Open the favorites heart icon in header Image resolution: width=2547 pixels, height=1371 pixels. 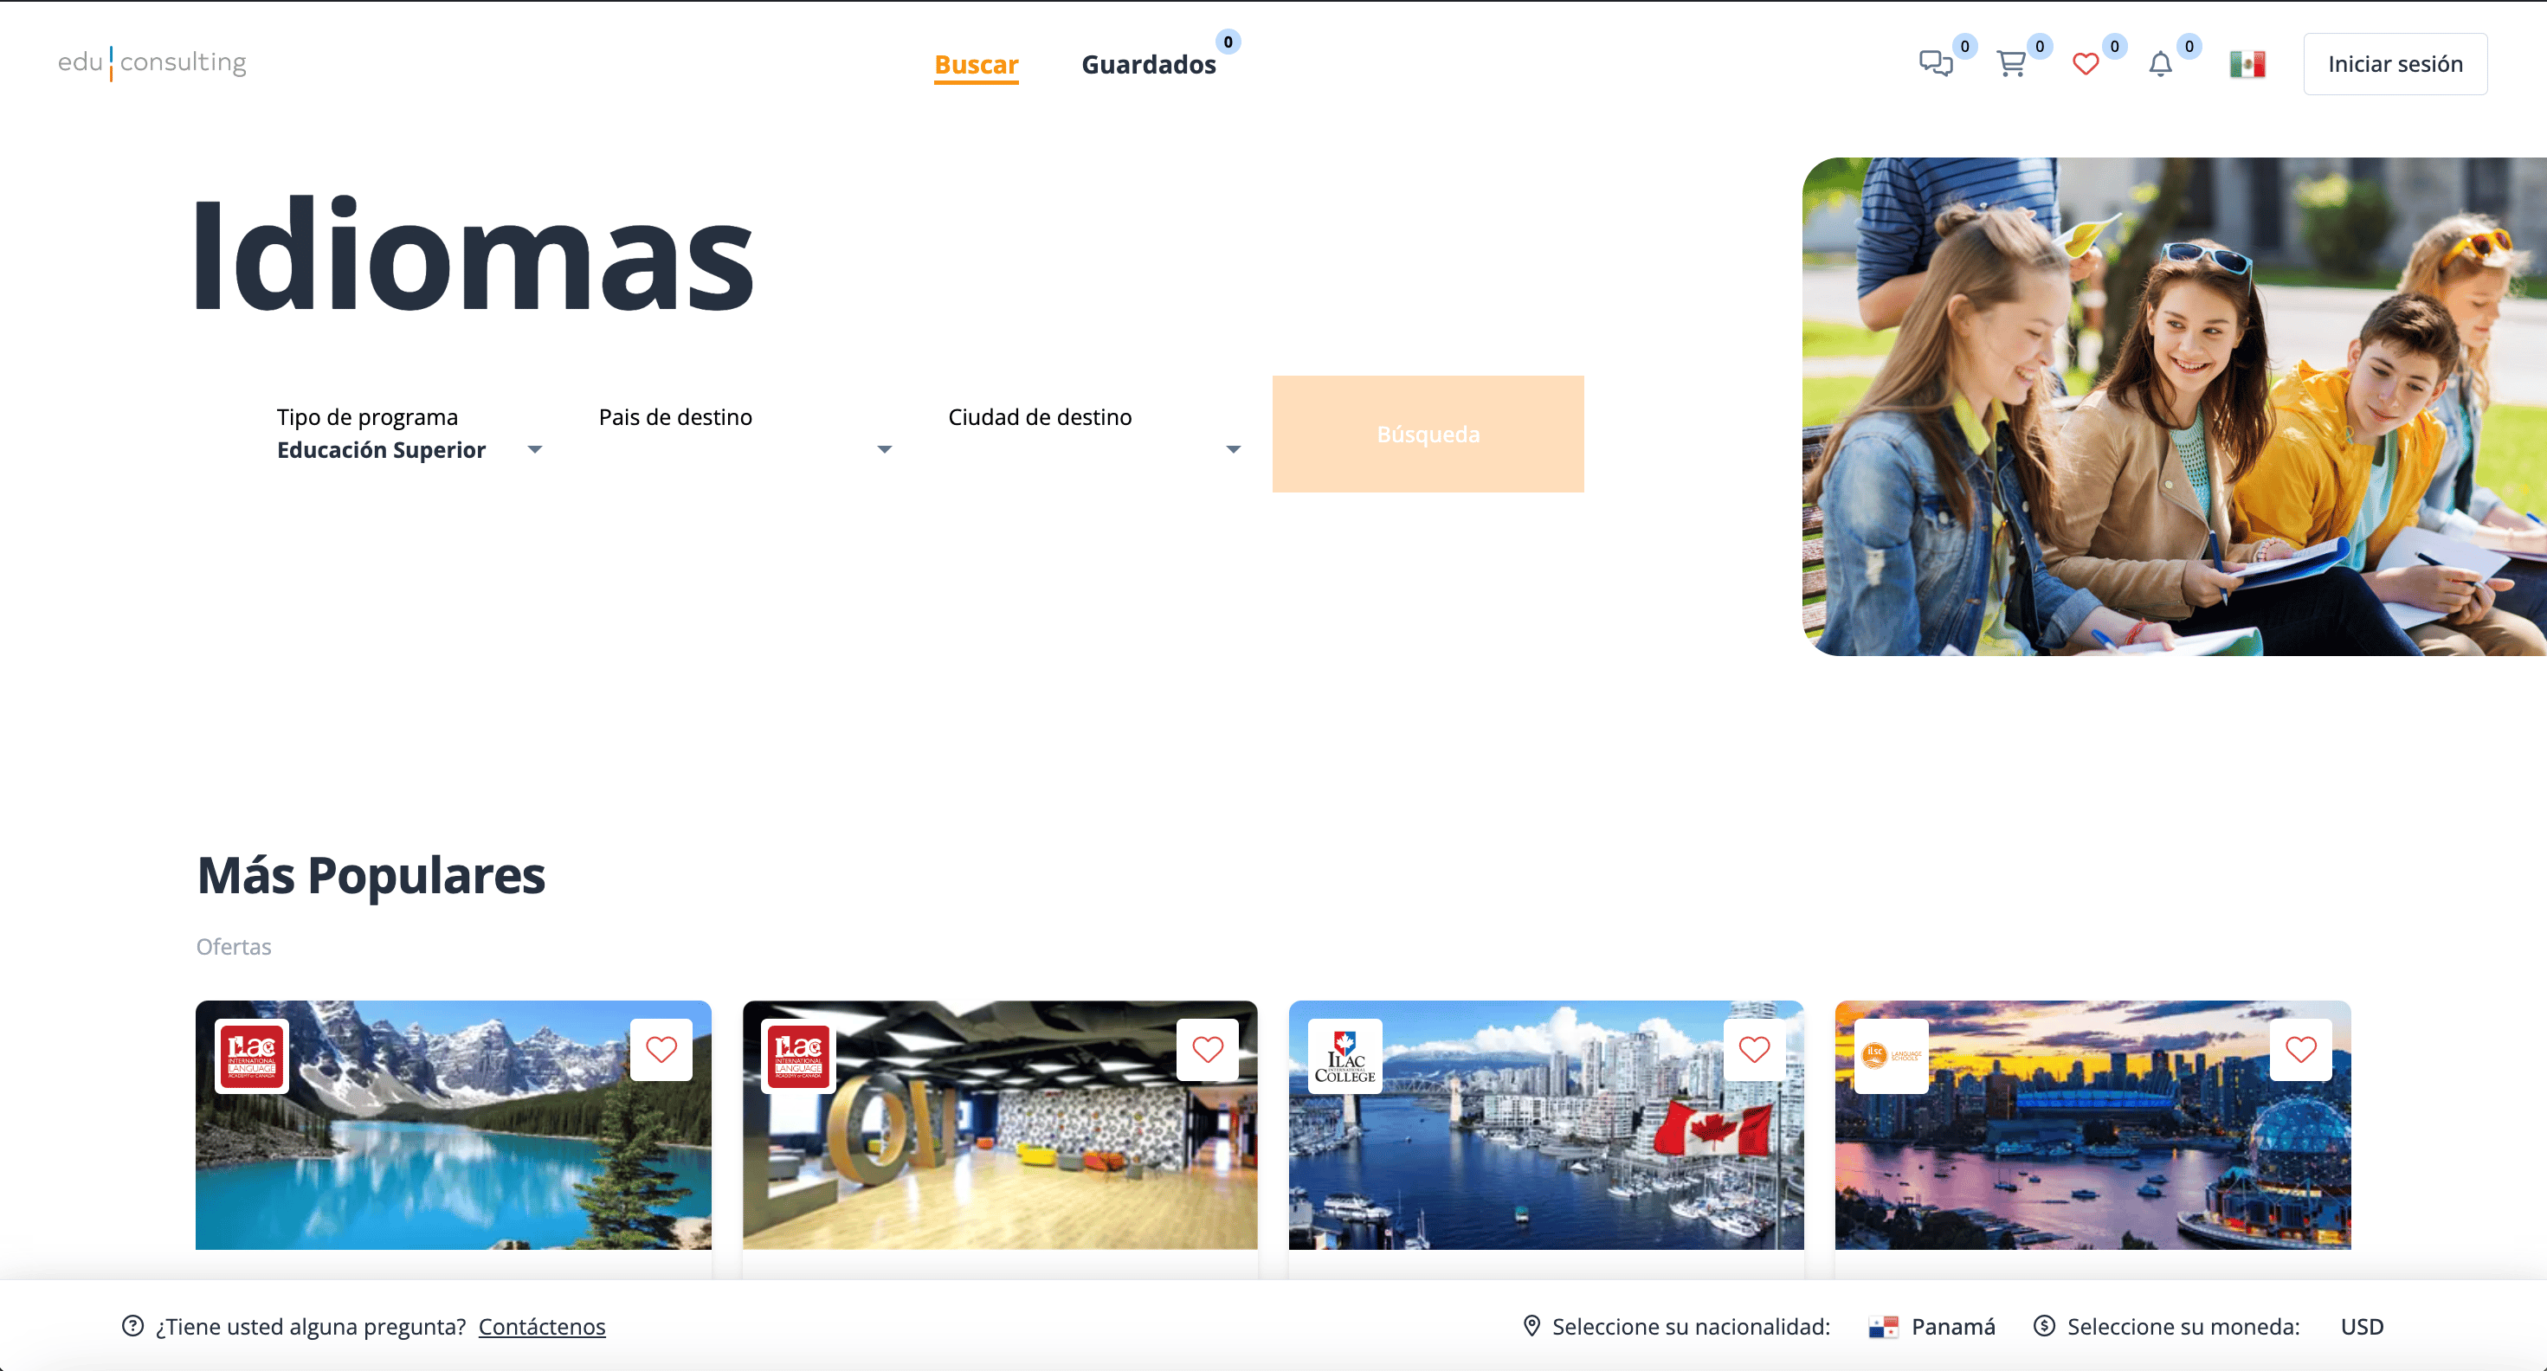[2086, 63]
